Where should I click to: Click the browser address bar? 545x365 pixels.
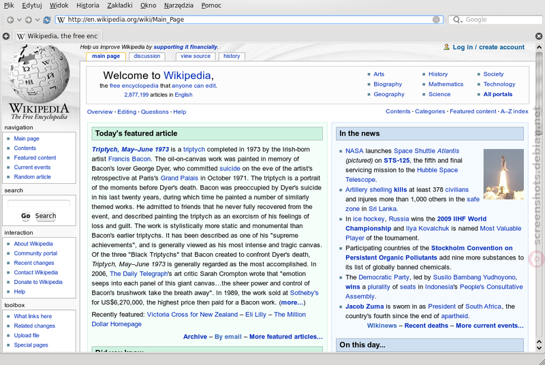pyautogui.click(x=249, y=20)
